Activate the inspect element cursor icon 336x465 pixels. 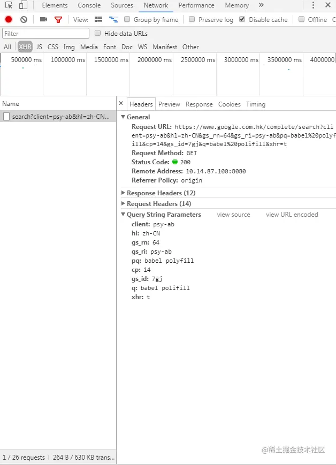pyautogui.click(x=9, y=5)
